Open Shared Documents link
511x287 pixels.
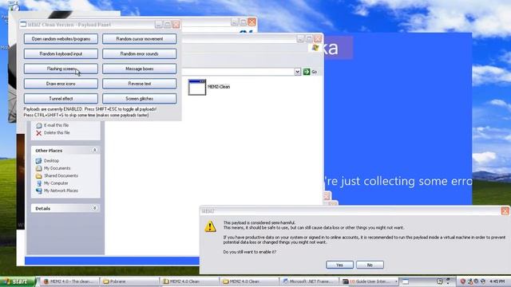point(61,175)
